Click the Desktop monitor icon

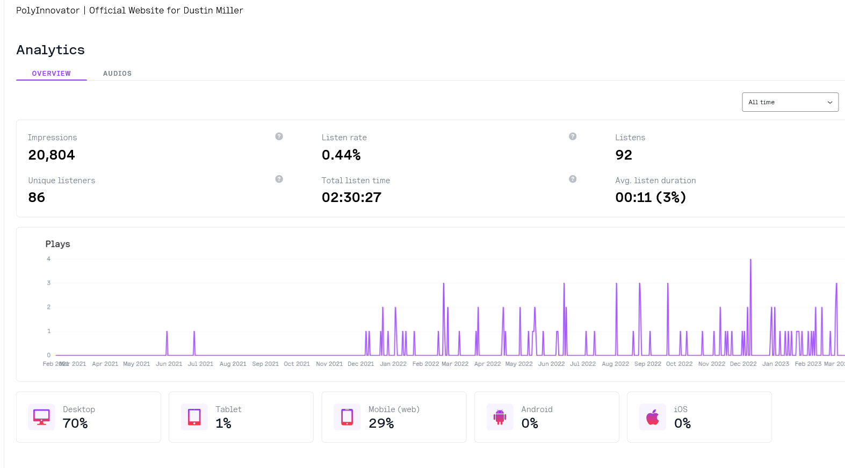41,417
